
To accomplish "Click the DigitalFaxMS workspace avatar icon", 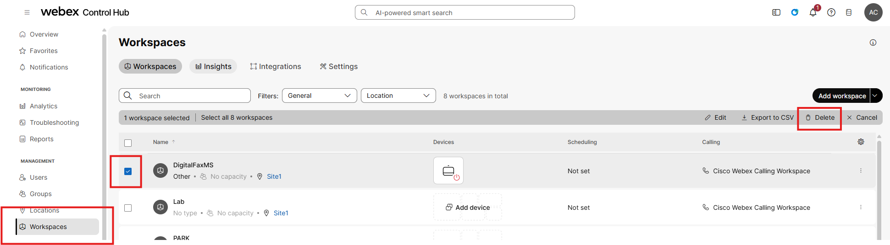I will coord(160,170).
